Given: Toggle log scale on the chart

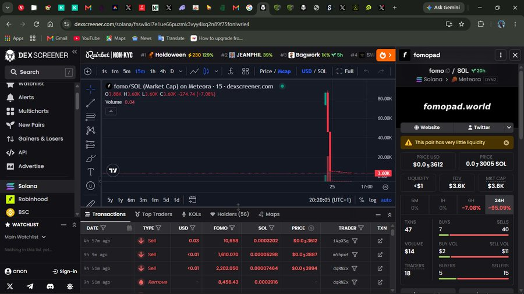Looking at the screenshot, I should tap(373, 200).
